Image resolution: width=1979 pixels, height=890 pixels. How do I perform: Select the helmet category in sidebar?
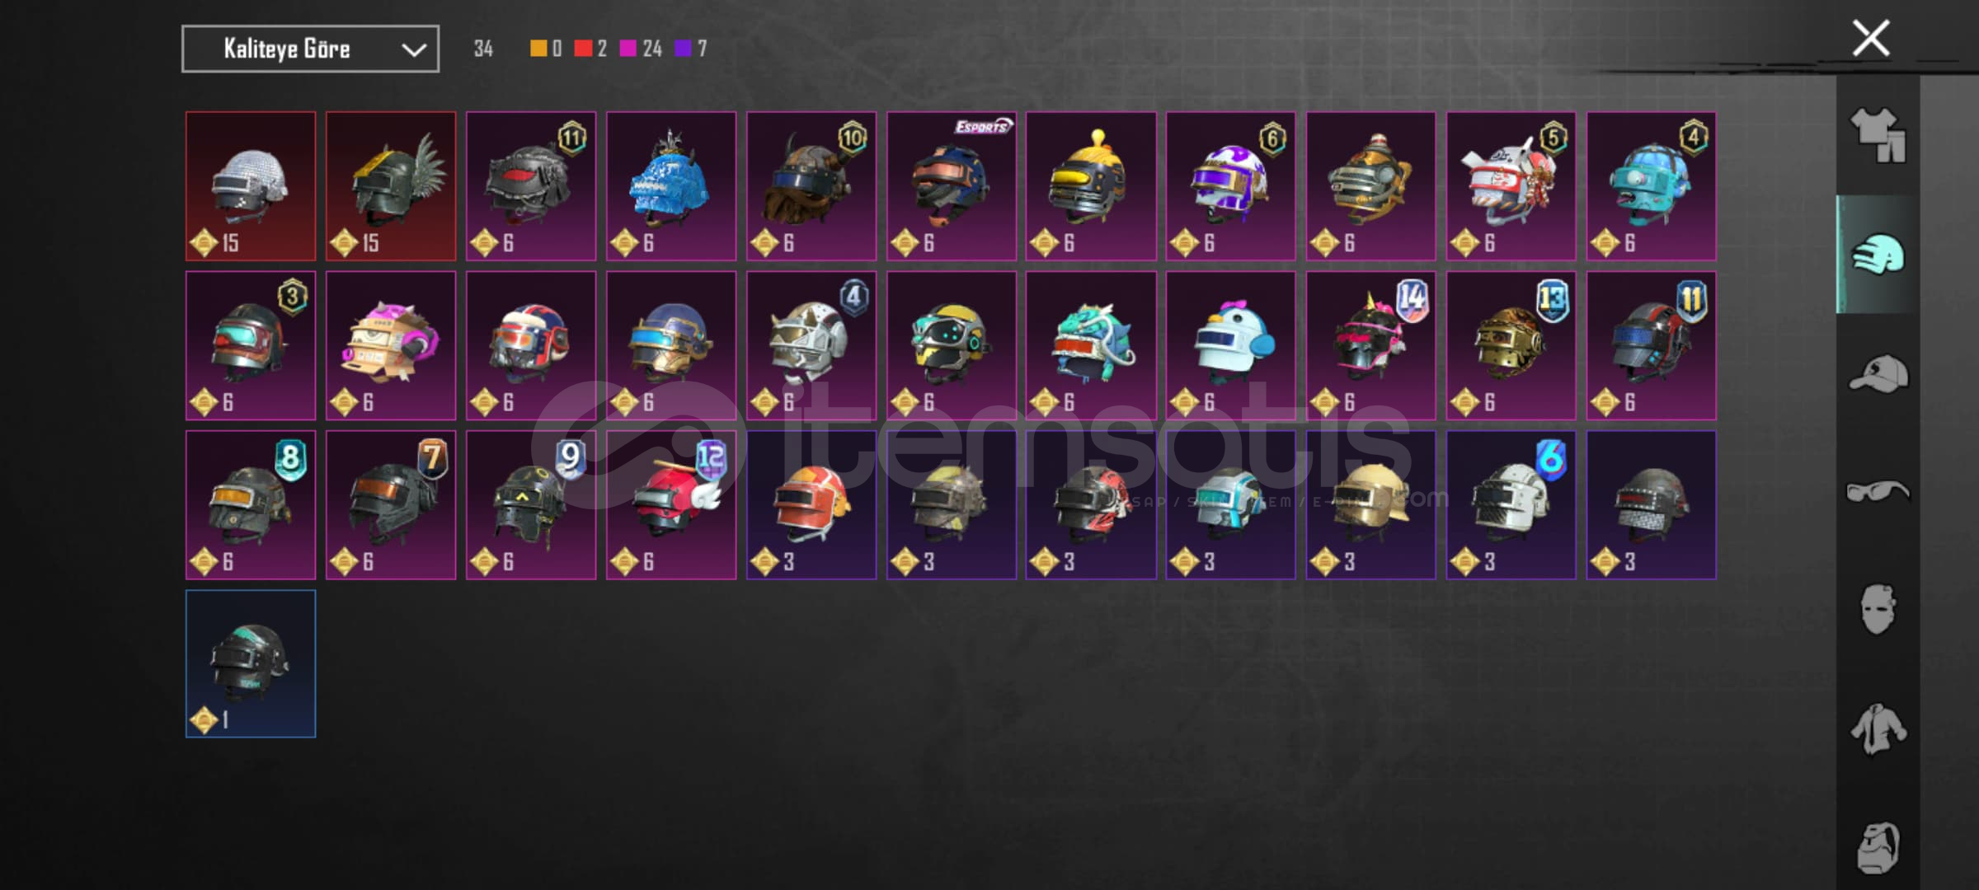(1878, 255)
